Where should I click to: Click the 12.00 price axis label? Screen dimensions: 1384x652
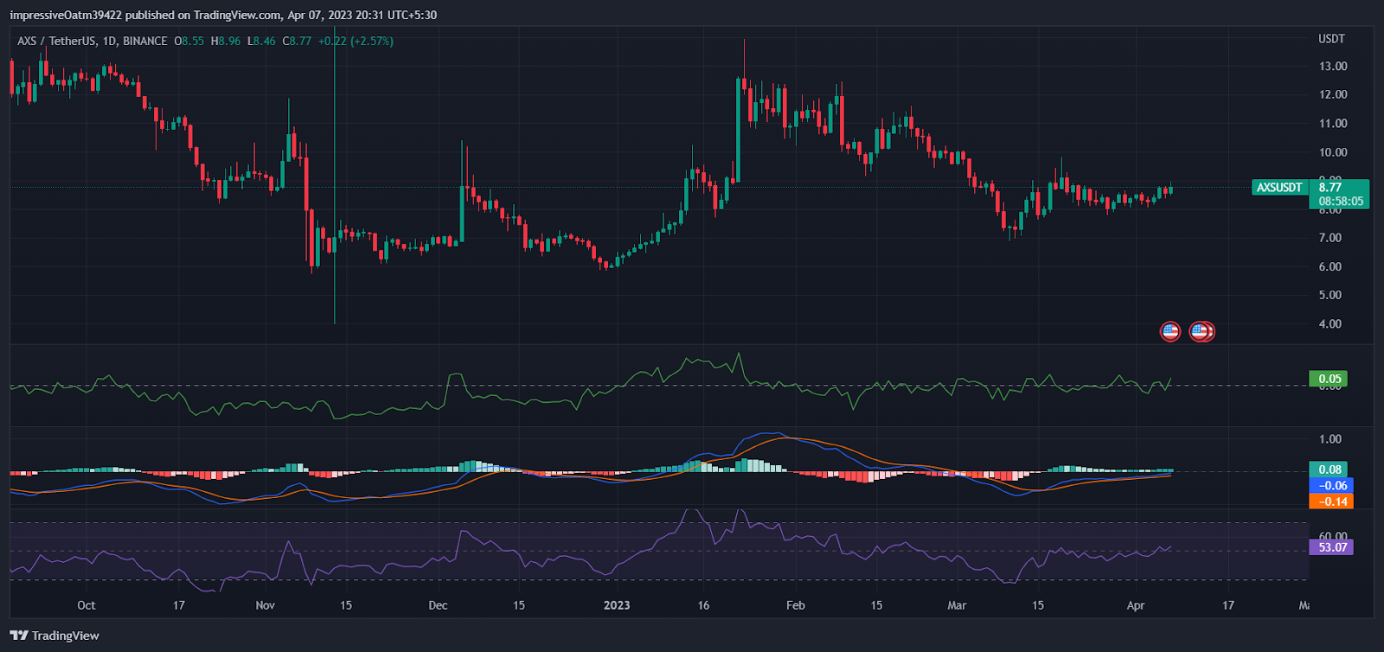coord(1333,94)
